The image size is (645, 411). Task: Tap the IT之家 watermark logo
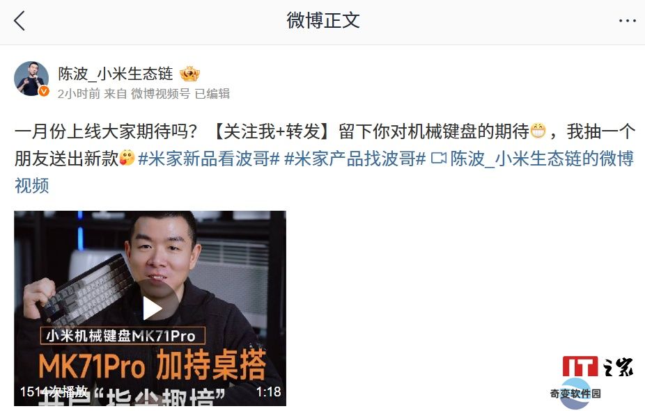[598, 366]
